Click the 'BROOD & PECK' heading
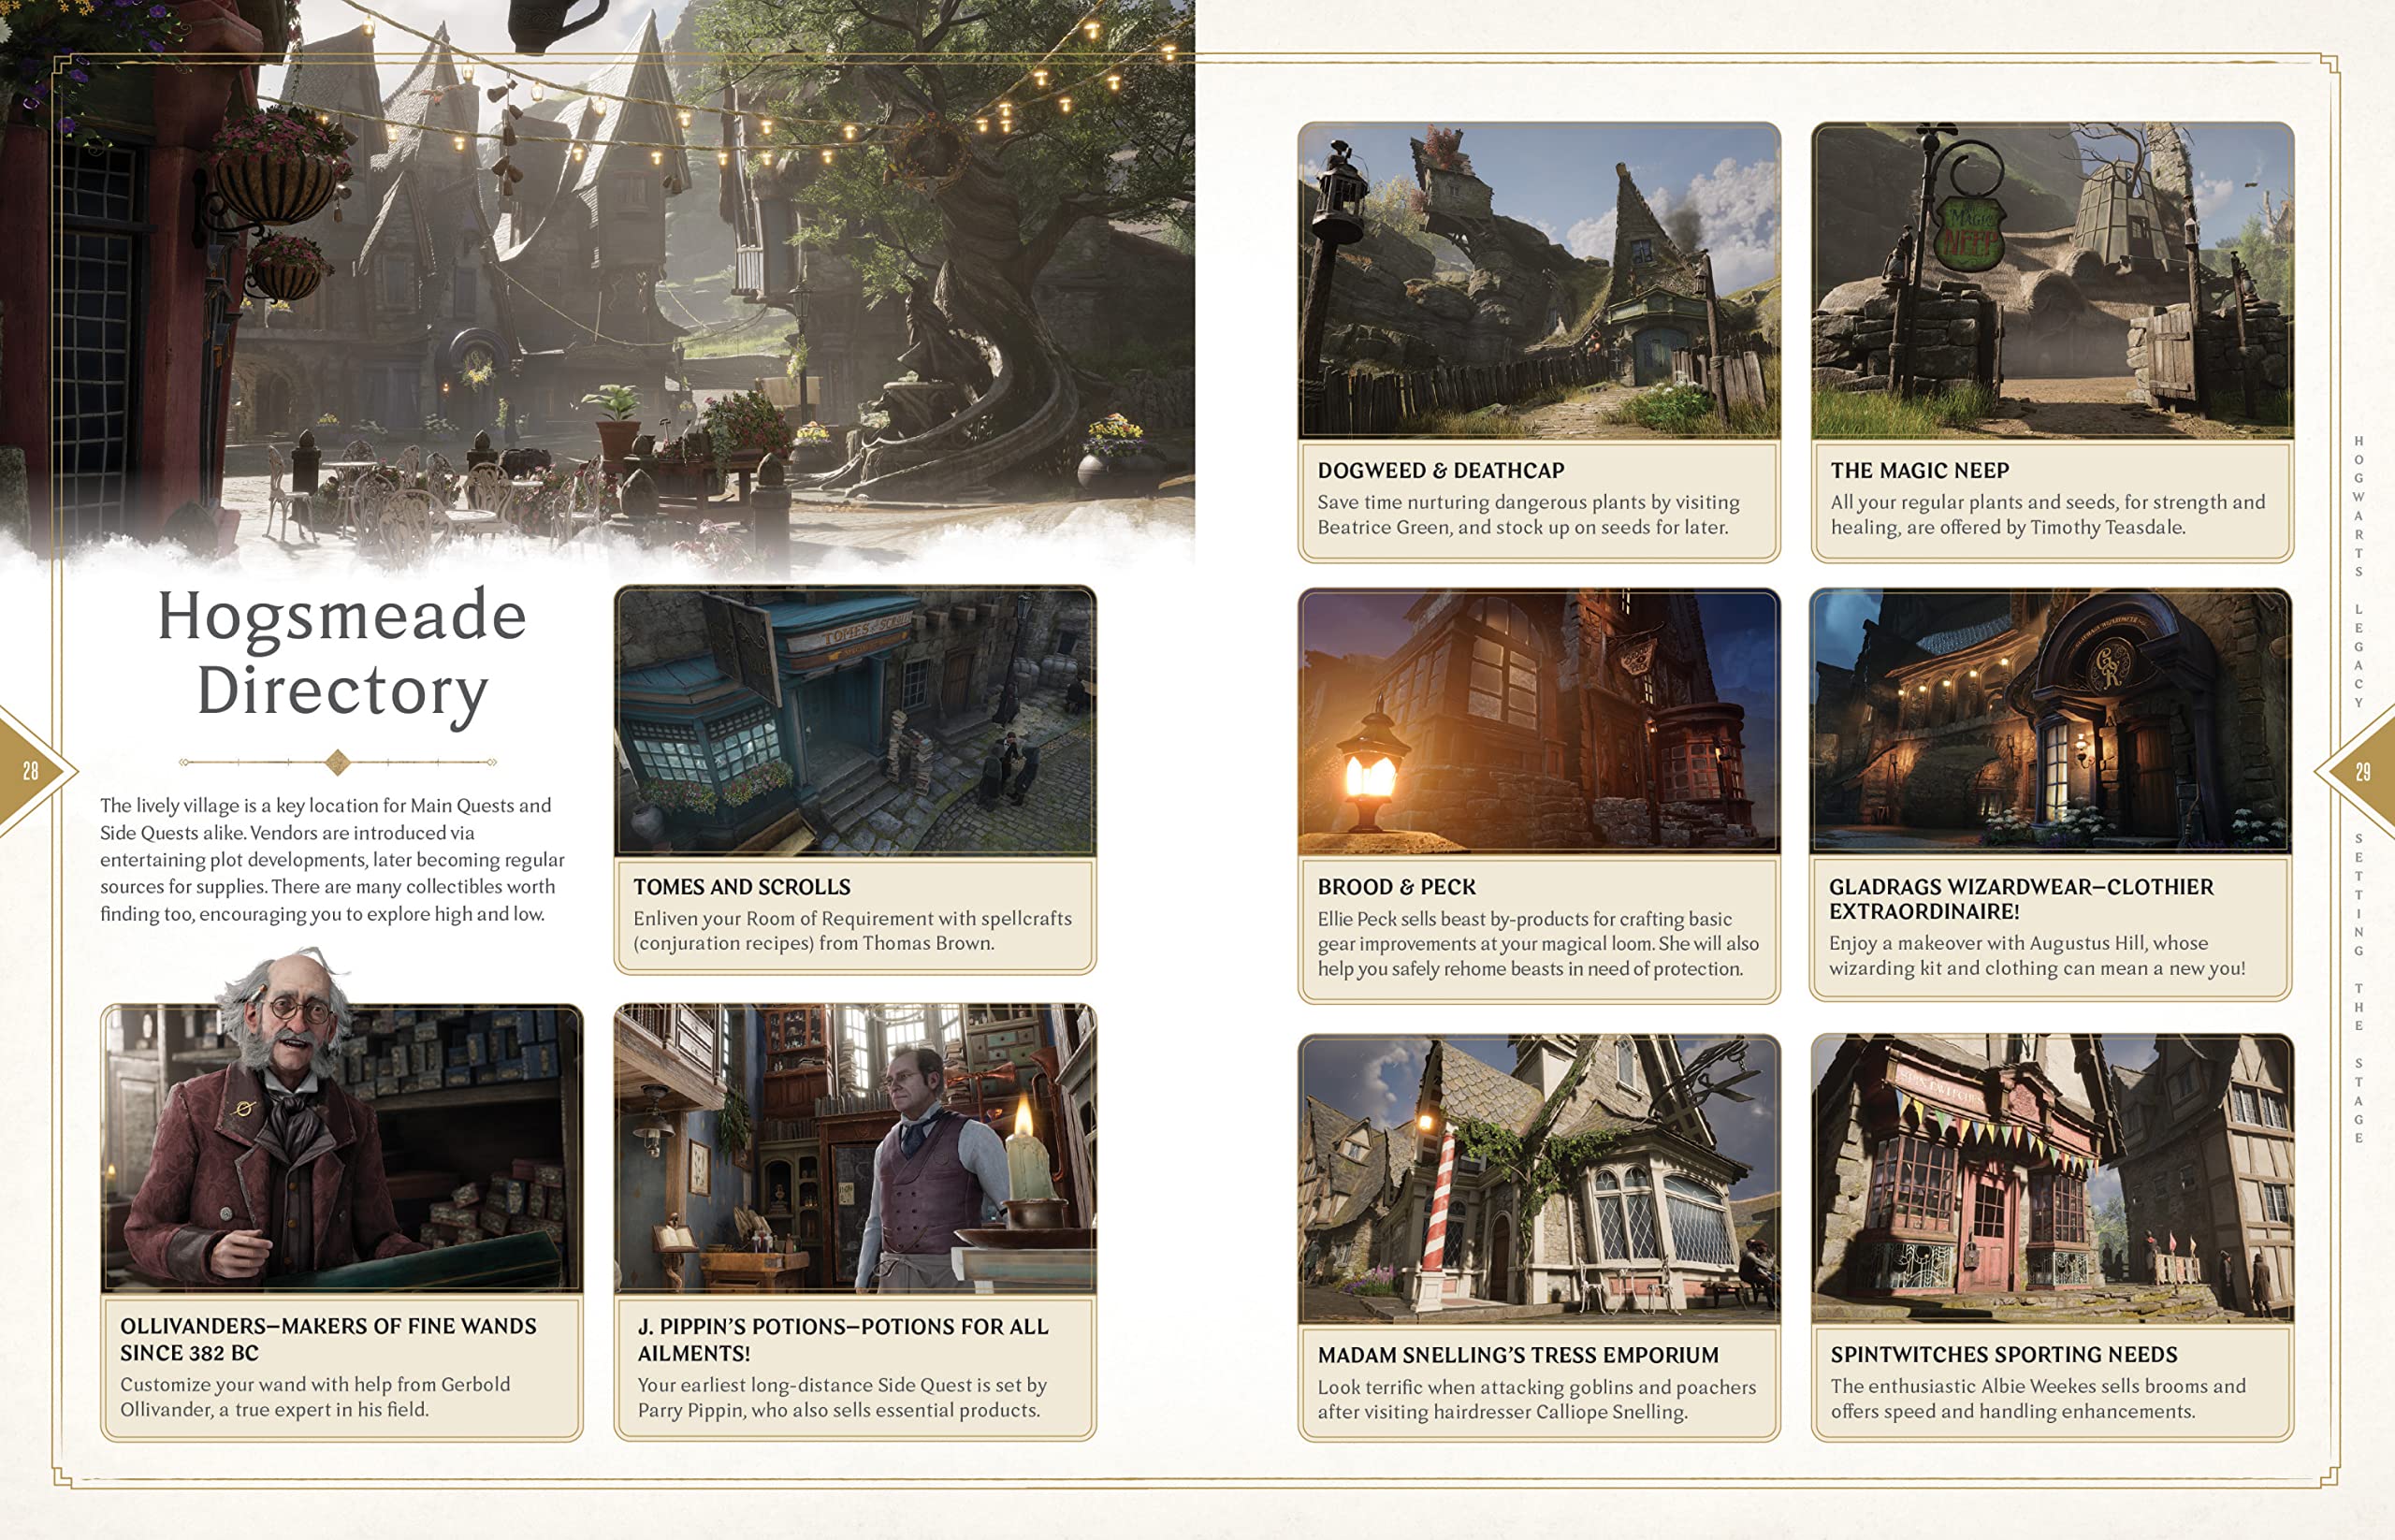Screen dimensions: 2395x1540 [x=1396, y=887]
